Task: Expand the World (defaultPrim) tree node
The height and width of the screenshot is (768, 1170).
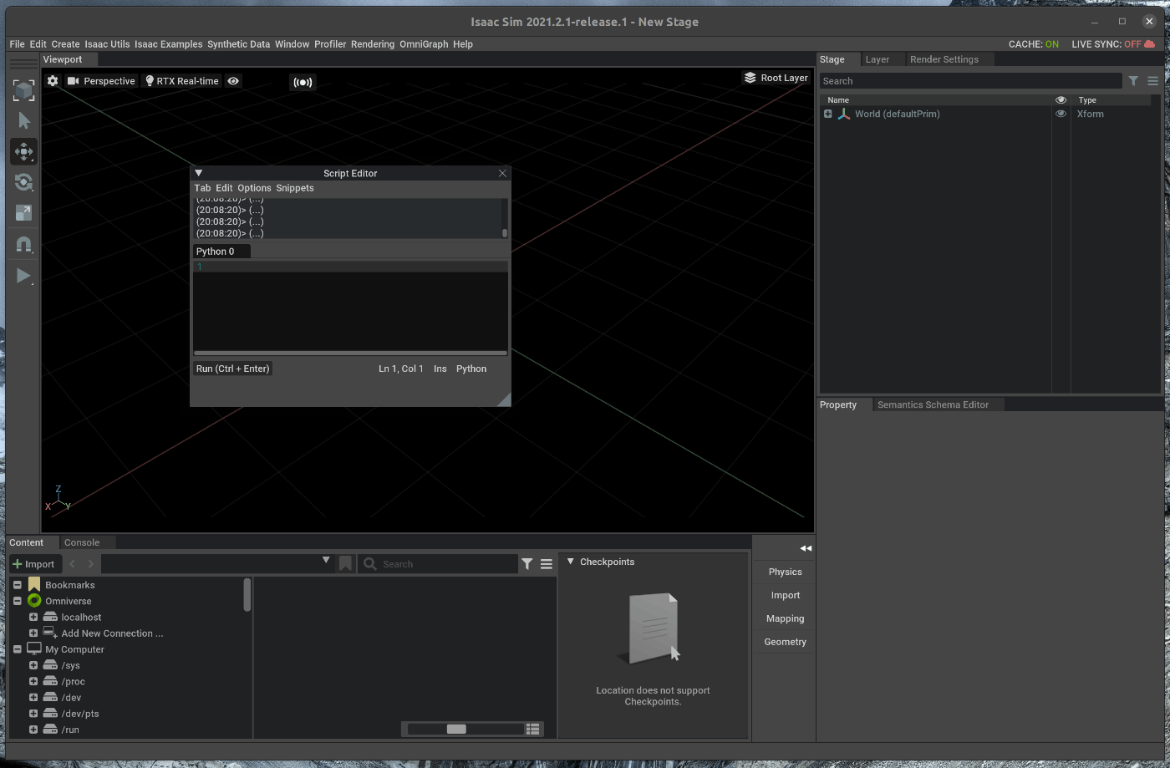Action: tap(827, 114)
